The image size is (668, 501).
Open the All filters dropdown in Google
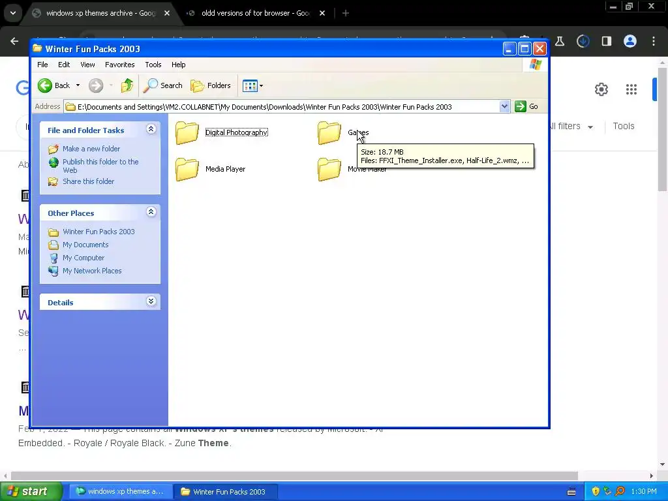tap(571, 127)
